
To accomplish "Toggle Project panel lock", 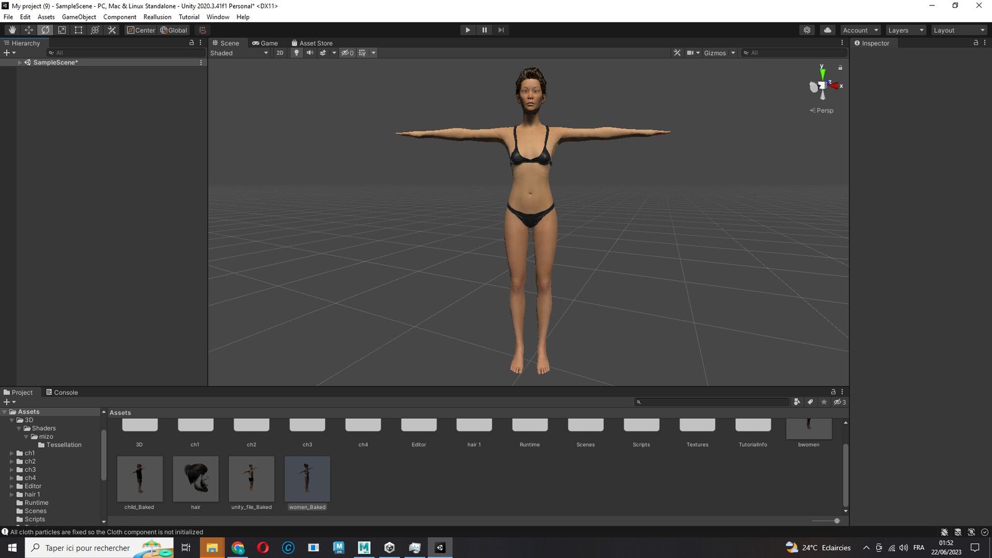I will pyautogui.click(x=833, y=392).
